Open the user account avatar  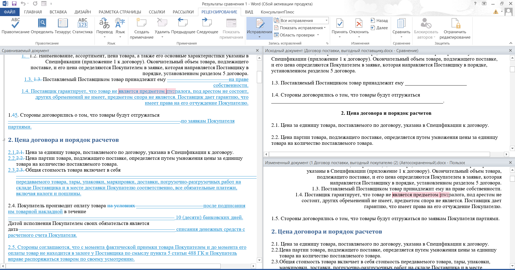click(508, 12)
